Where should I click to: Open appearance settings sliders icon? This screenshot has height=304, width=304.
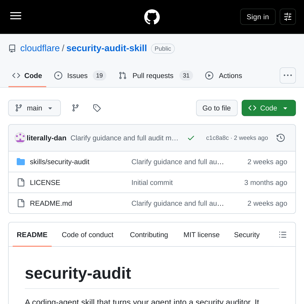pos(288,17)
